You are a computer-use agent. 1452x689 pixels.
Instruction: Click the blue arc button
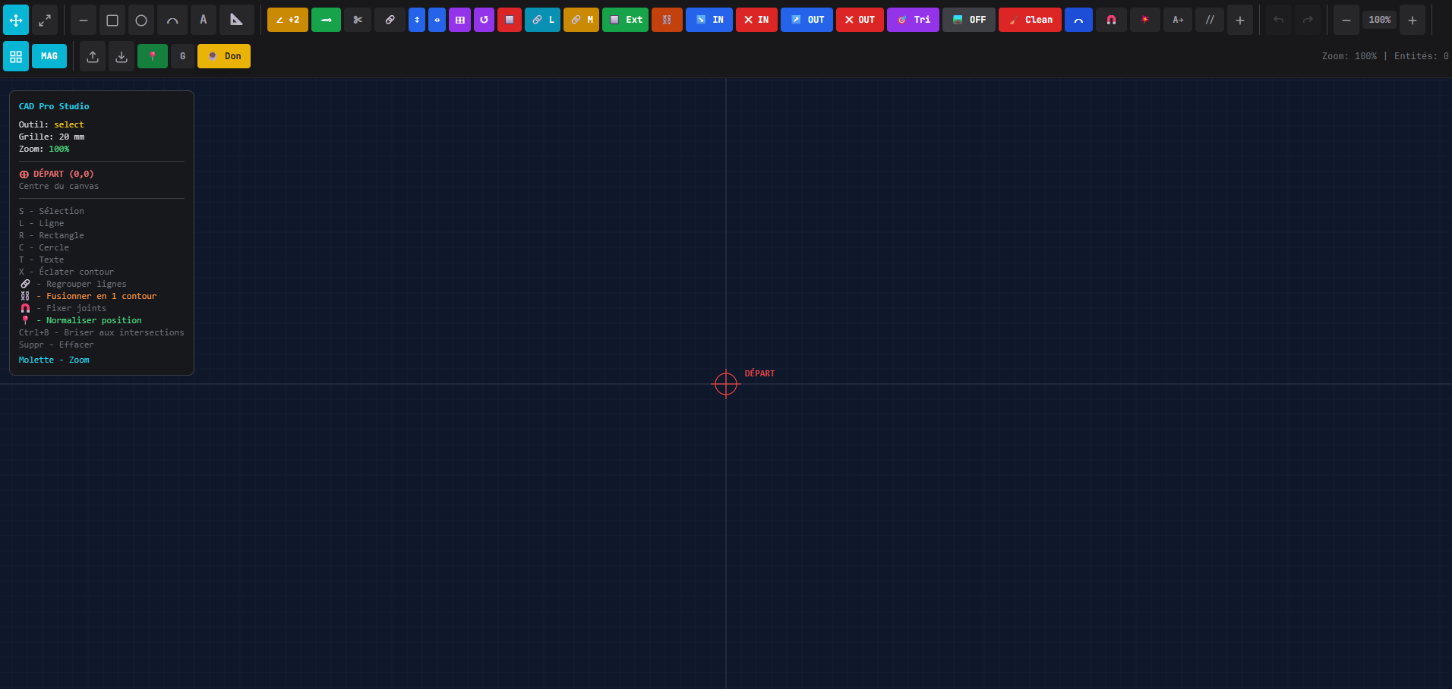point(1078,20)
